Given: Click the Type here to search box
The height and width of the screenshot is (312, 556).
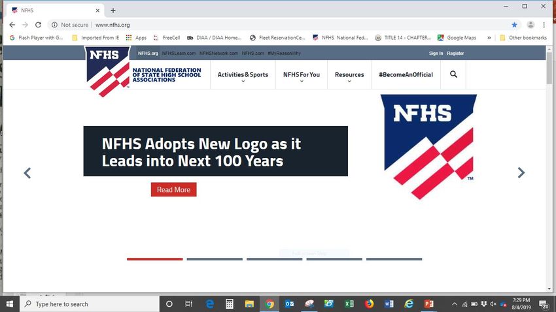Looking at the screenshot, I should click(90, 304).
